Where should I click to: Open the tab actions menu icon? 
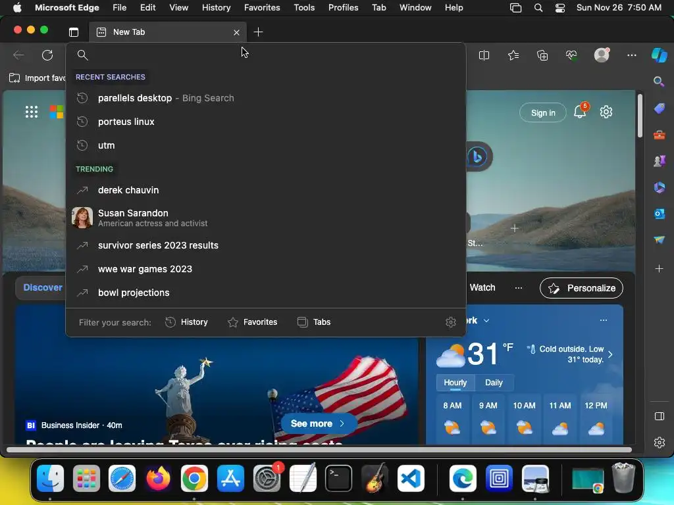(74, 32)
